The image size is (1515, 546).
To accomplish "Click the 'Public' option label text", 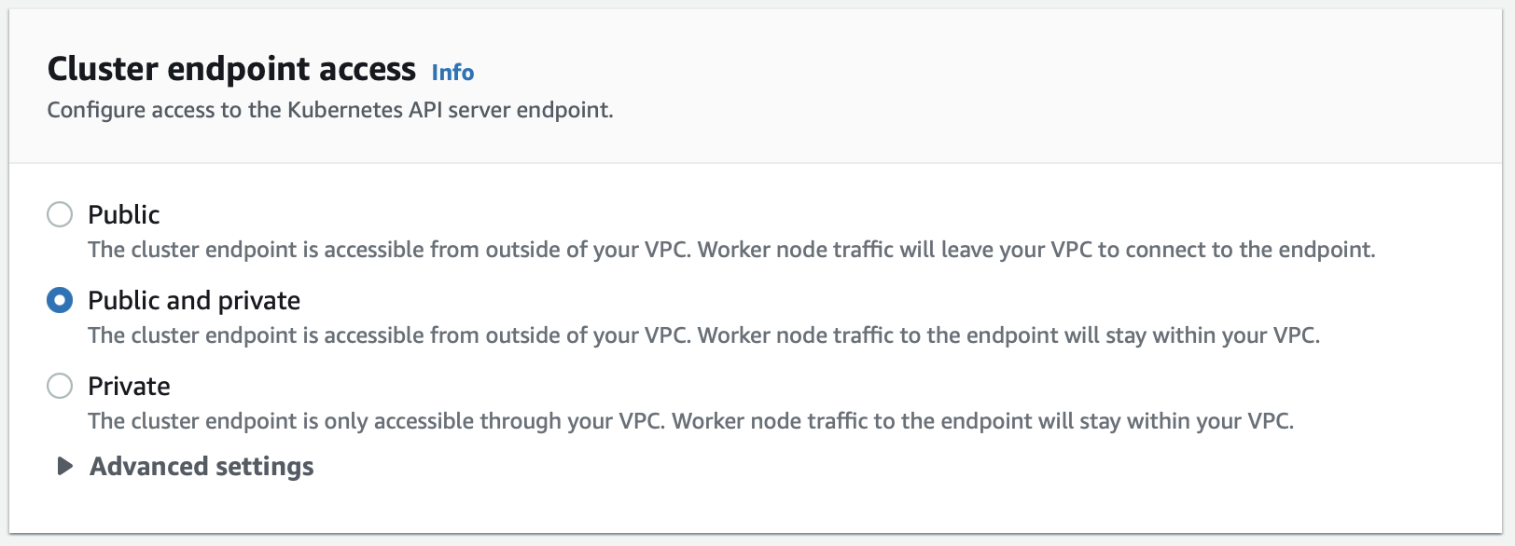I will tap(123, 214).
